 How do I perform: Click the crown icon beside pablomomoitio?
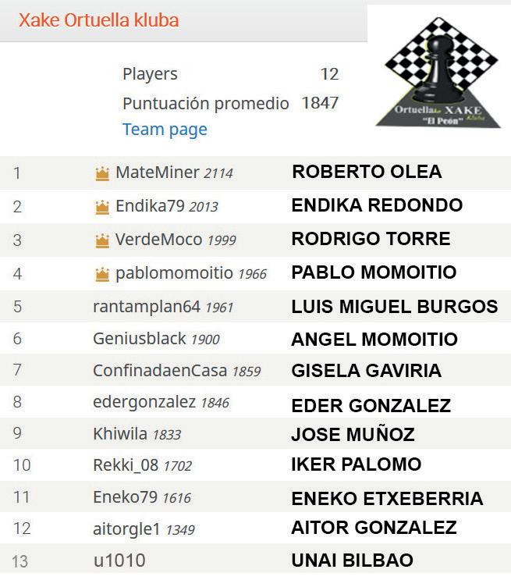(102, 275)
